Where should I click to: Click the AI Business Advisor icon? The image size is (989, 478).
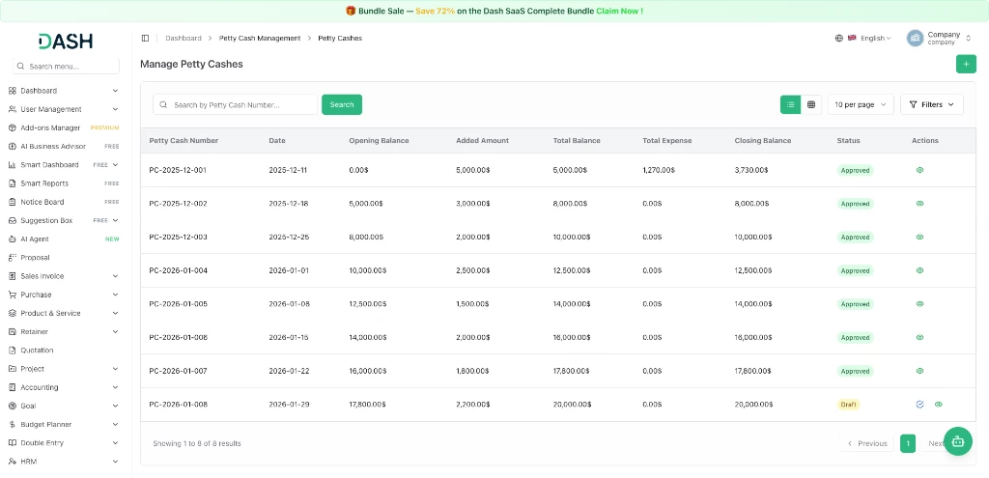point(12,147)
